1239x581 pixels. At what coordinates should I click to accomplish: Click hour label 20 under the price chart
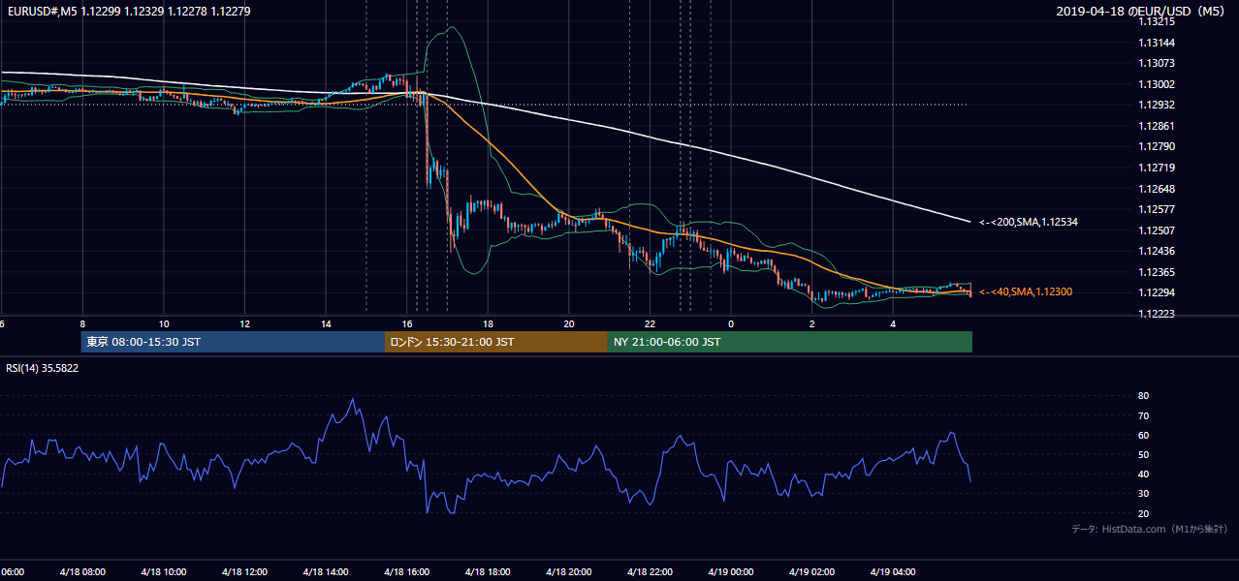pyautogui.click(x=569, y=323)
